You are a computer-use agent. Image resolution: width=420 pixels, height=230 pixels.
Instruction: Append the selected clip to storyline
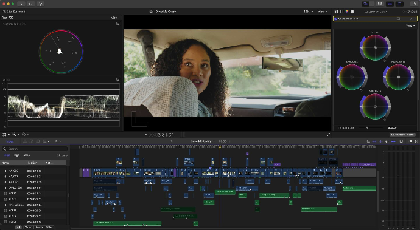tap(38, 141)
